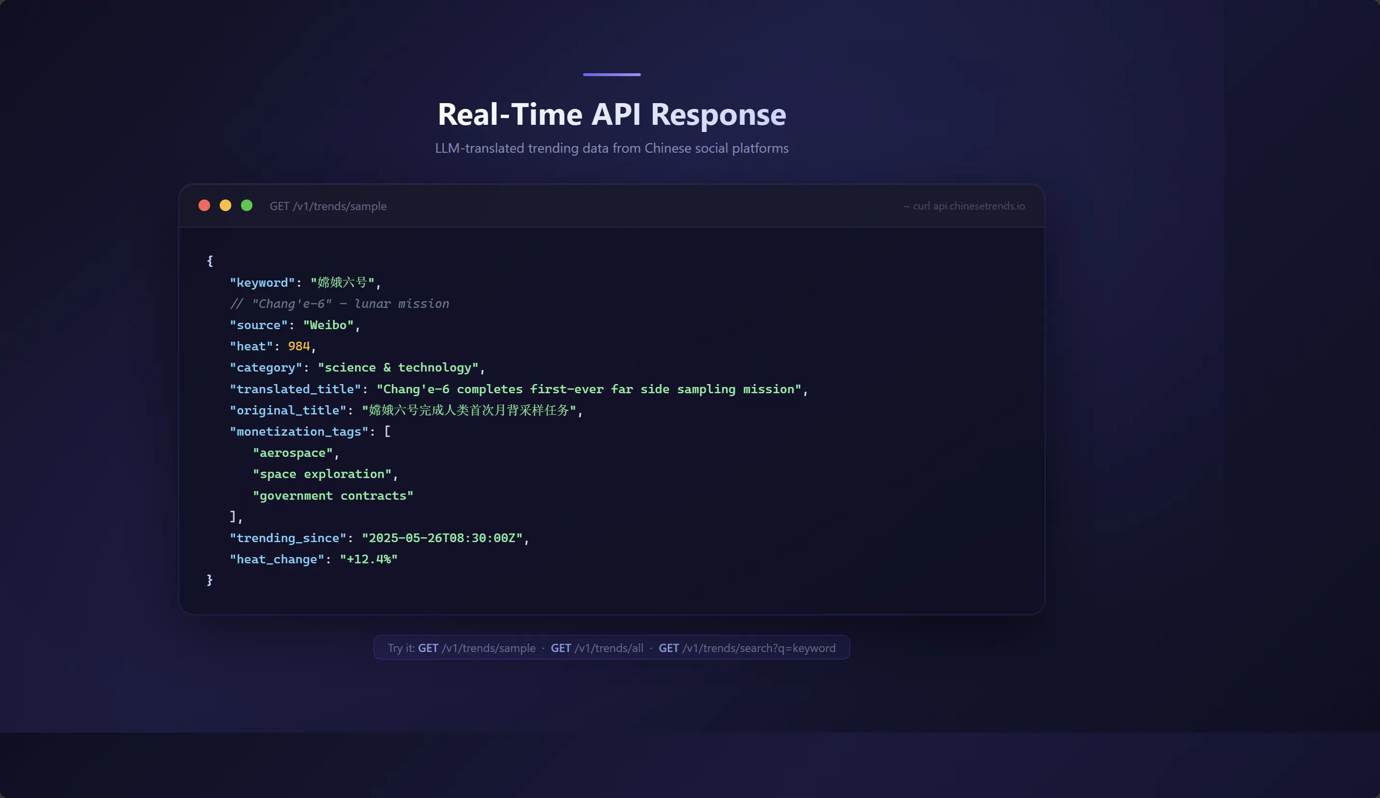Select the "government contracts" tag

click(x=333, y=496)
